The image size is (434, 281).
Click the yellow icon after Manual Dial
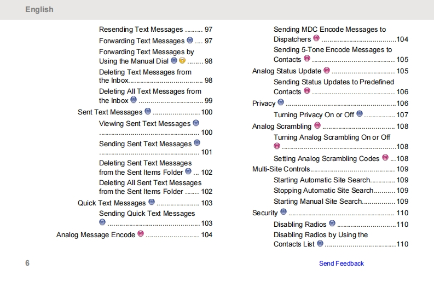pyautogui.click(x=182, y=61)
